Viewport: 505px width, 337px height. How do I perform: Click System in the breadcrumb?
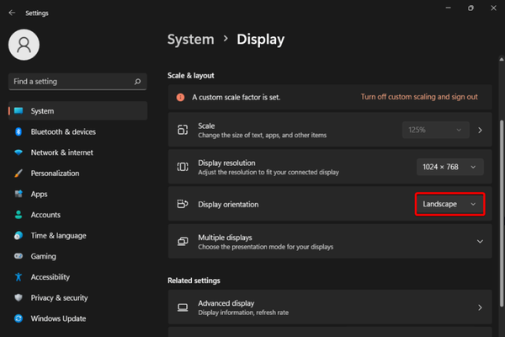(191, 40)
